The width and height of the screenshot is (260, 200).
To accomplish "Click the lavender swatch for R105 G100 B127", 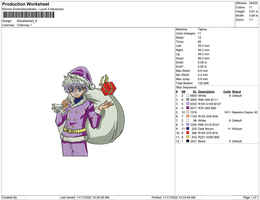I will pyautogui.click(x=188, y=104).
